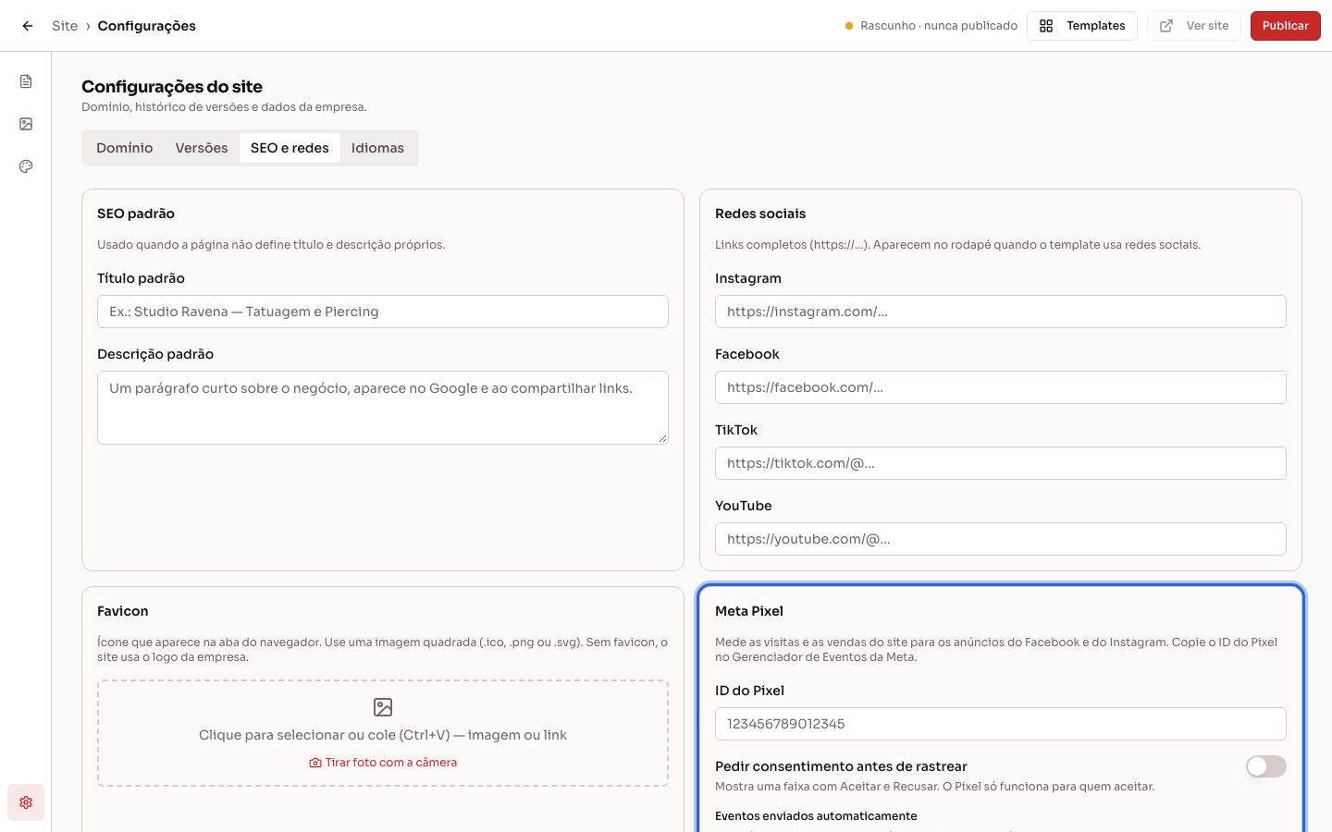Click the red Publicar button
The image size is (1332, 832).
[x=1286, y=26]
